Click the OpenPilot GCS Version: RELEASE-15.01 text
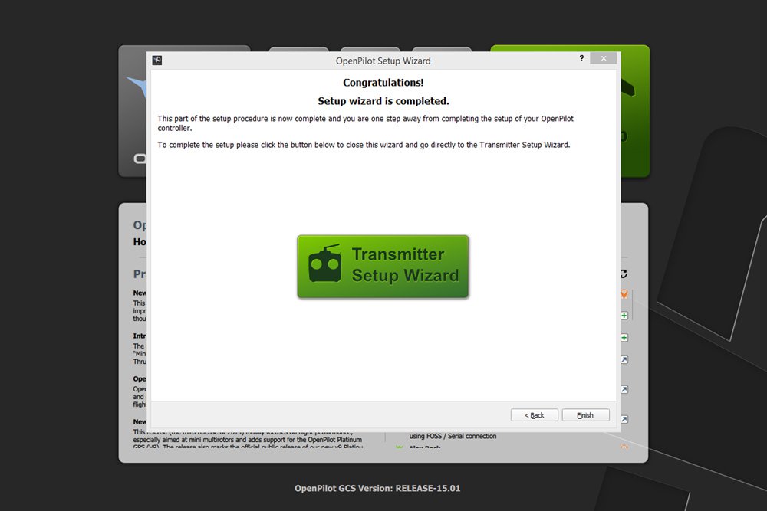767x511 pixels. [377, 488]
